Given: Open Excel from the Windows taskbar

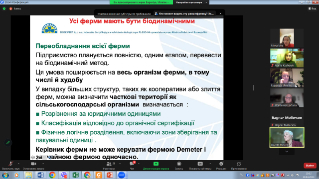Looking at the screenshot, I should point(75,175).
